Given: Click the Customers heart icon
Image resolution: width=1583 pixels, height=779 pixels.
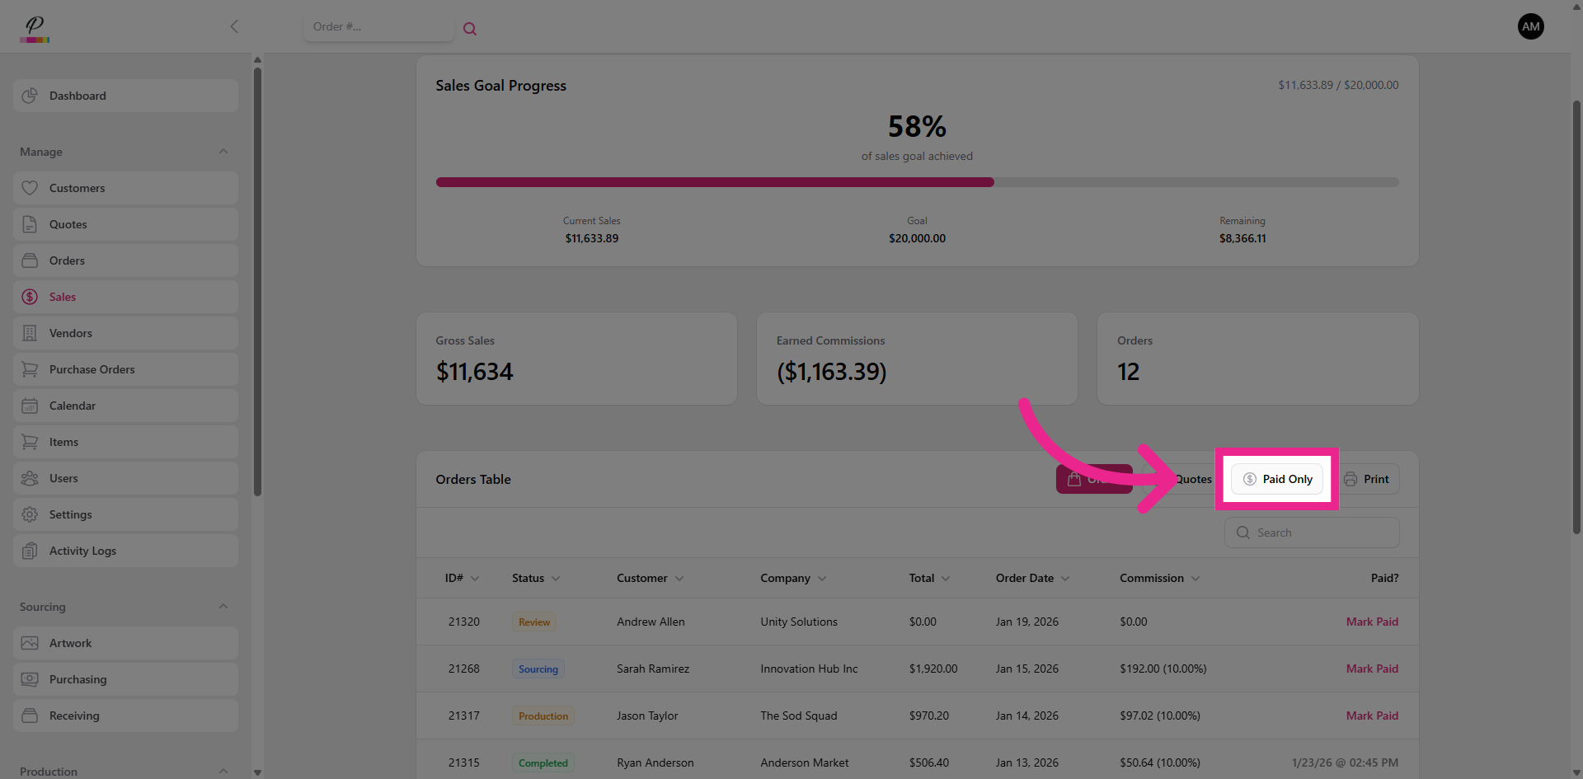Looking at the screenshot, I should [30, 188].
